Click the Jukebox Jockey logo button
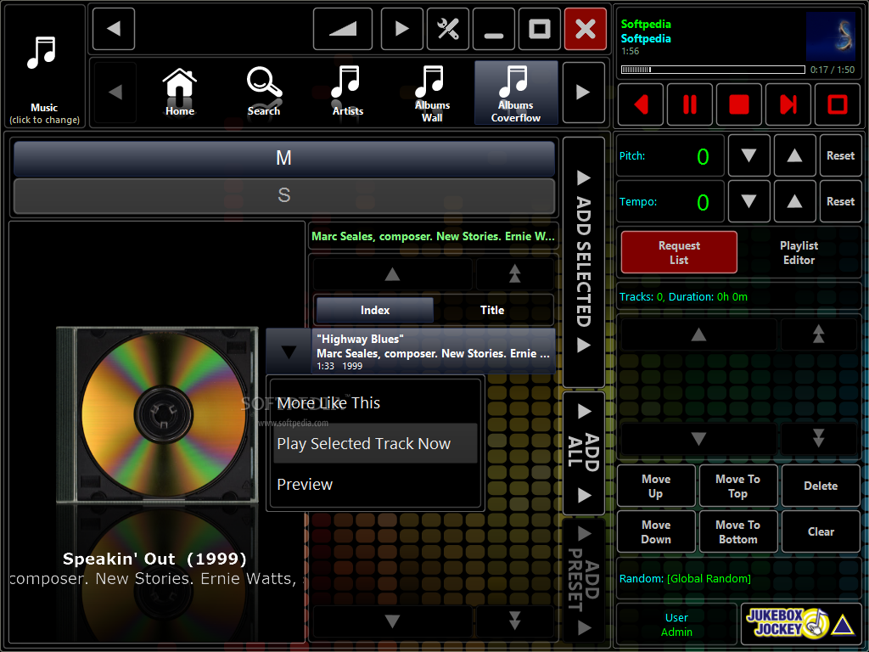The image size is (869, 652). click(x=801, y=624)
